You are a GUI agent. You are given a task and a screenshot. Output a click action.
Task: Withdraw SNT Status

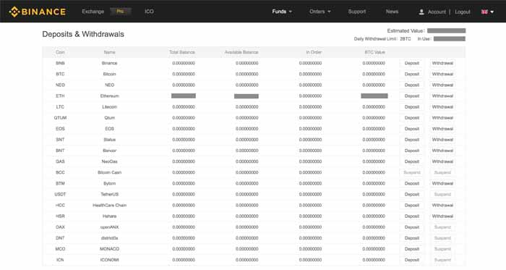tap(442, 140)
